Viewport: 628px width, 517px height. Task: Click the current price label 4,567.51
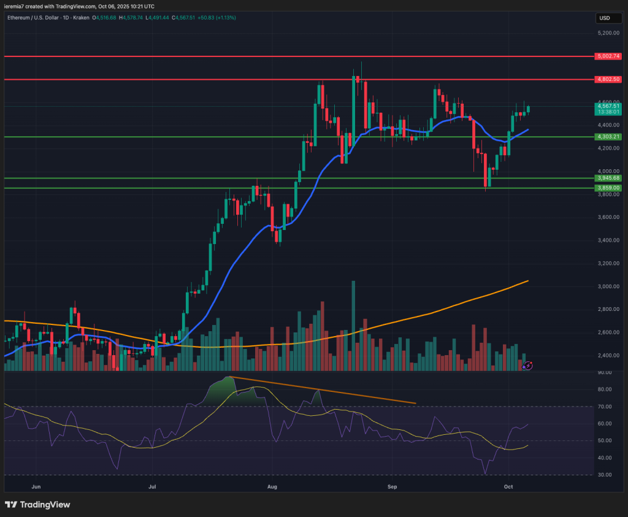coord(608,106)
